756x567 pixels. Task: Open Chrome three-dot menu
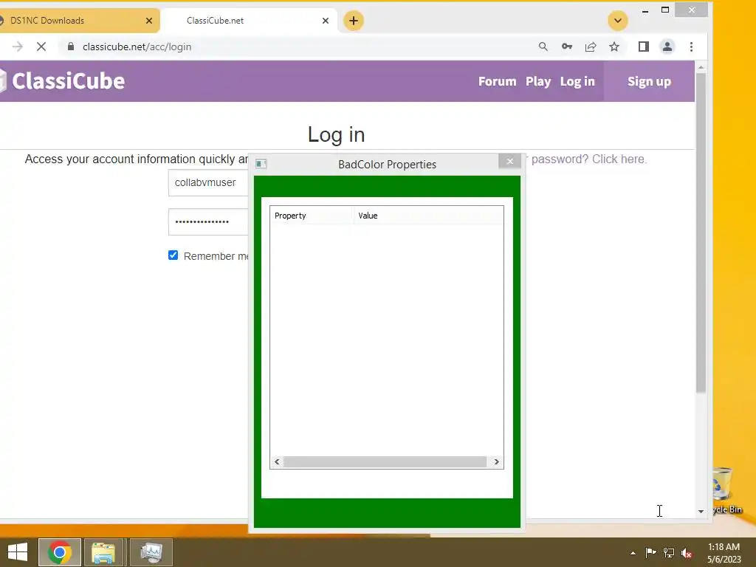point(691,47)
